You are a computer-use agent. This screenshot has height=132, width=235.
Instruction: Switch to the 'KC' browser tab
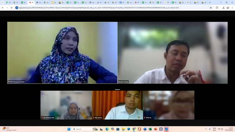[99, 3]
